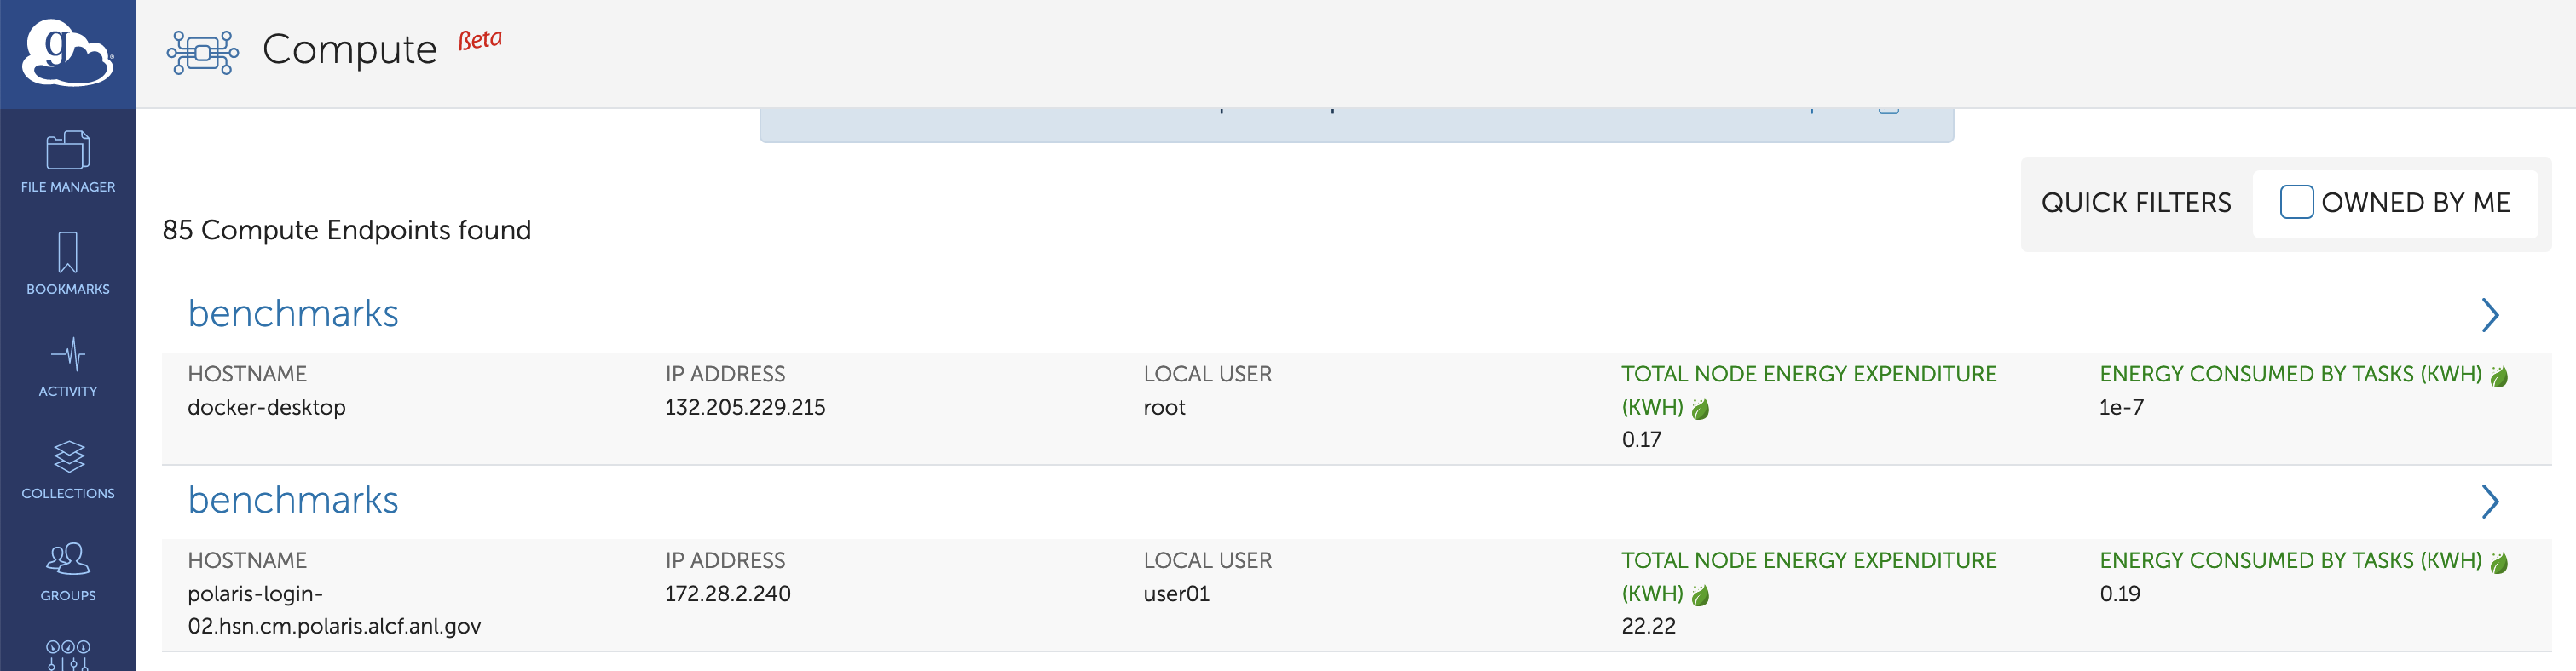
Task: Click the IP address 132.205.229.215
Action: coord(745,407)
